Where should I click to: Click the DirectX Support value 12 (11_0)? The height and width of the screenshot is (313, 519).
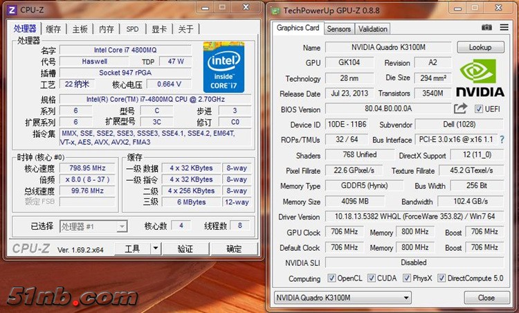[x=477, y=154]
